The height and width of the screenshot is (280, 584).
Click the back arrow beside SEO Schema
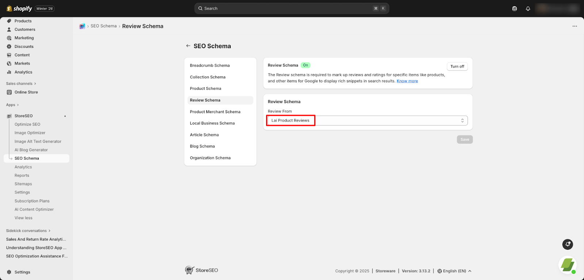(x=188, y=46)
